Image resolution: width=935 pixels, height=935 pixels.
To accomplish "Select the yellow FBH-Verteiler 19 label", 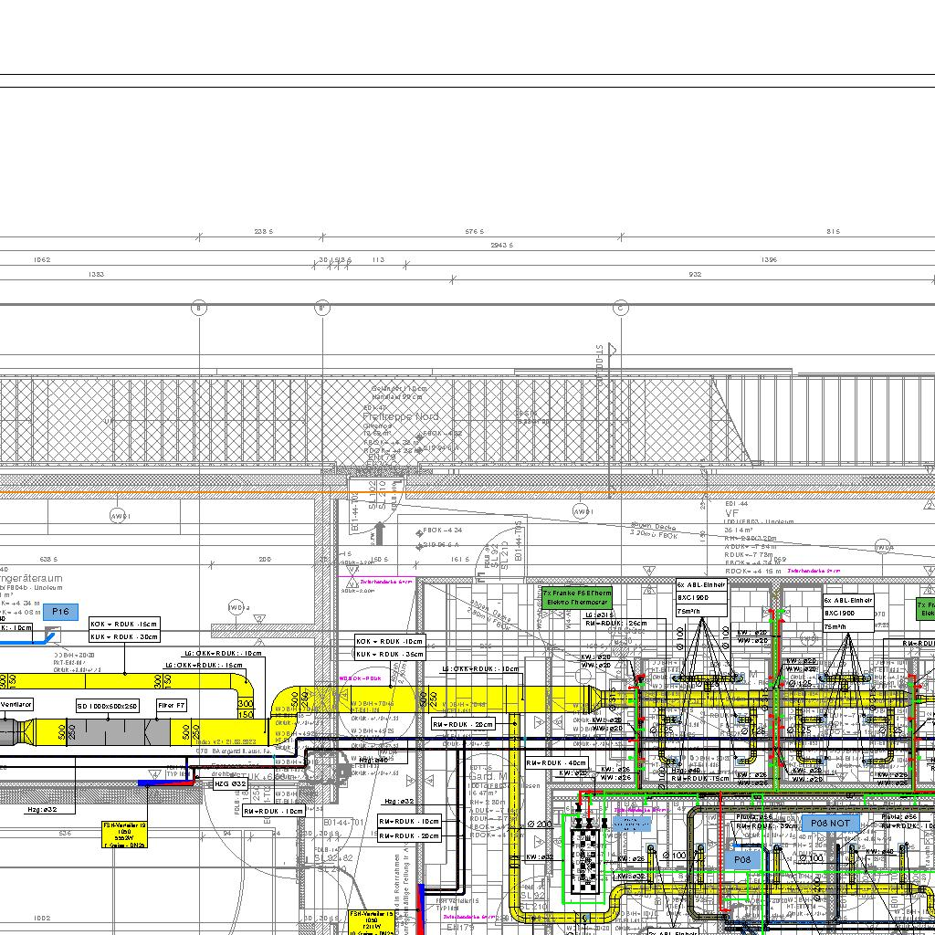I will pos(125,835).
